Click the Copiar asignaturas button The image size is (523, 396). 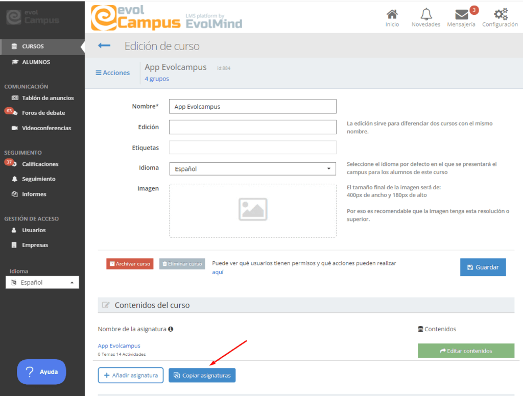pos(202,376)
